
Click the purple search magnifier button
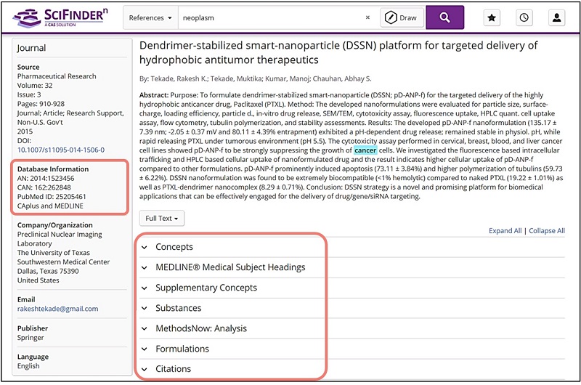(444, 17)
